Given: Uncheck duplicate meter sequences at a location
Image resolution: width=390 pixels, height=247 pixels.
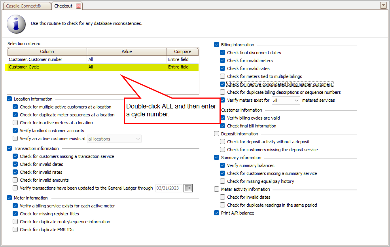Looking at the screenshot, I should coord(15,115).
